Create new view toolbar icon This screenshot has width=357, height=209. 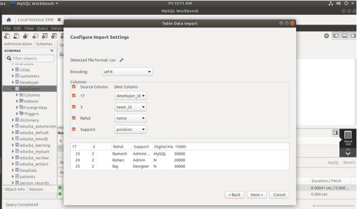(54, 36)
